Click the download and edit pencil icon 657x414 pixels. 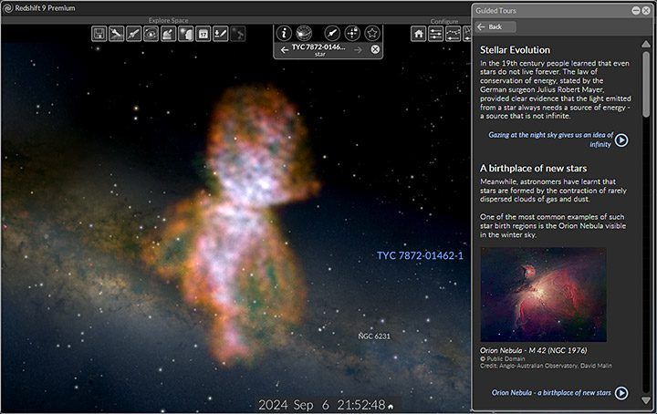tap(221, 34)
